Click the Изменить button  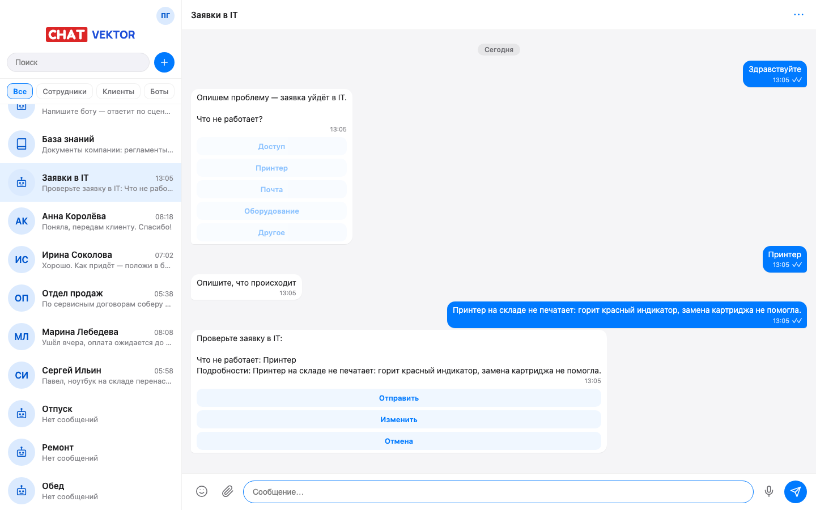pyautogui.click(x=399, y=419)
